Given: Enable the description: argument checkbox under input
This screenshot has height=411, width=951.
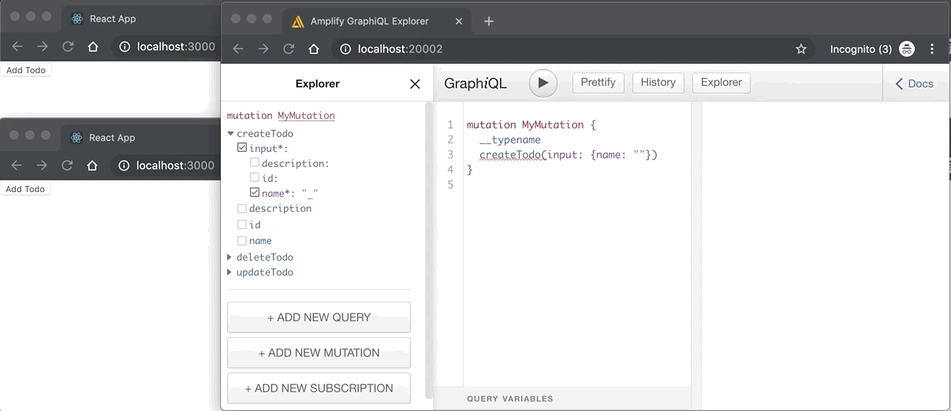Looking at the screenshot, I should 255,163.
